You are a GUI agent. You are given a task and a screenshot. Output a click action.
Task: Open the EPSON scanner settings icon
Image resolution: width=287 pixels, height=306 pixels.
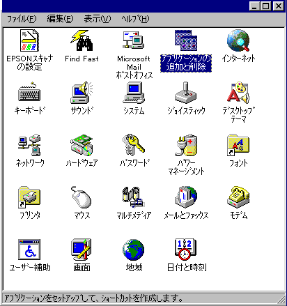(x=29, y=40)
